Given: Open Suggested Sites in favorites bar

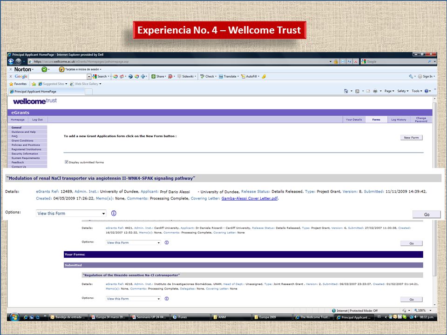Looking at the screenshot, I should tap(53, 84).
